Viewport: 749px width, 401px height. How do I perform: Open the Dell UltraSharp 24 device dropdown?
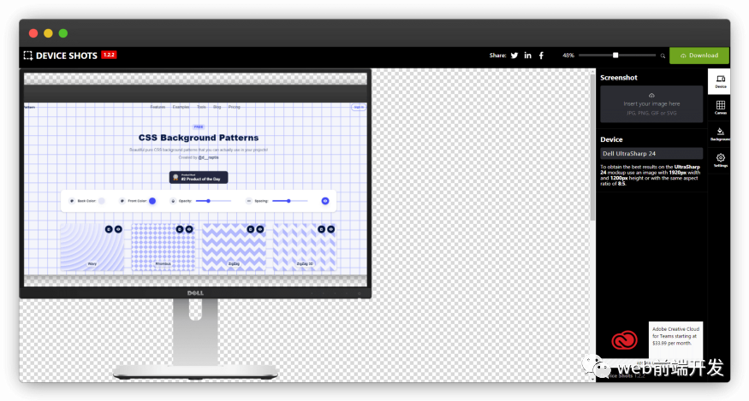(x=651, y=153)
